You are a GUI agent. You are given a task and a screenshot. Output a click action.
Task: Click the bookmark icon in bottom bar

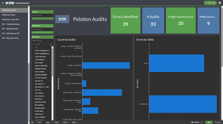point(202,122)
